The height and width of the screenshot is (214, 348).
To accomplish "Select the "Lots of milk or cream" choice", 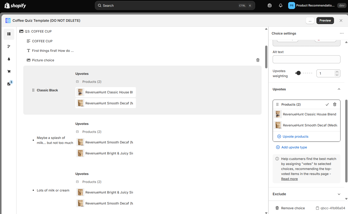I will click(53, 190).
